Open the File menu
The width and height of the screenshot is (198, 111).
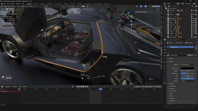[x=5, y=4]
